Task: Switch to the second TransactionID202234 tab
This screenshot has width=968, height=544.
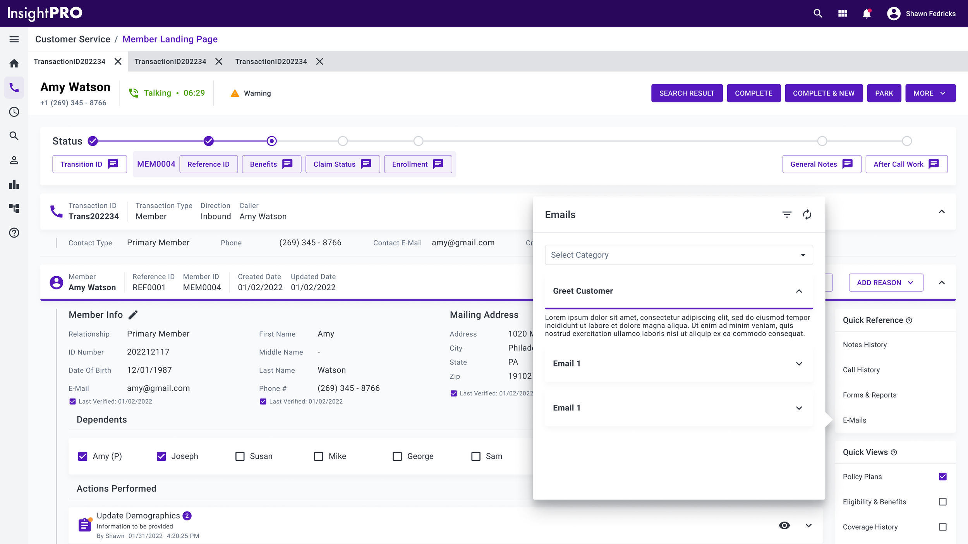Action: (170, 62)
